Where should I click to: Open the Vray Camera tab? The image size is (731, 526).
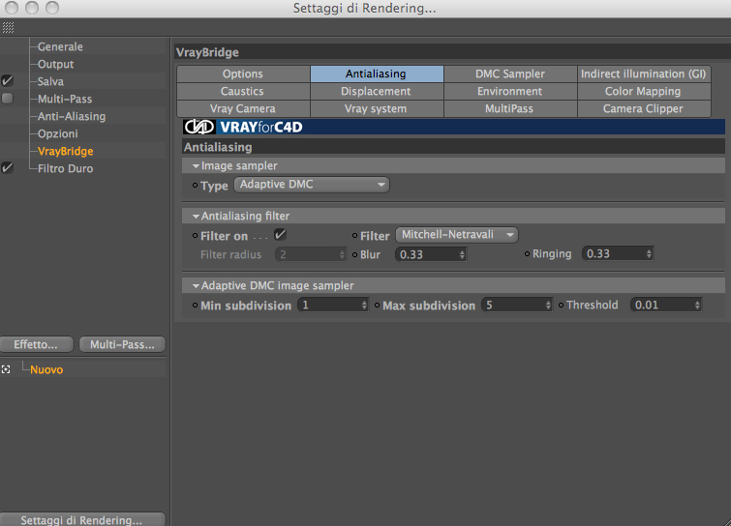[243, 108]
